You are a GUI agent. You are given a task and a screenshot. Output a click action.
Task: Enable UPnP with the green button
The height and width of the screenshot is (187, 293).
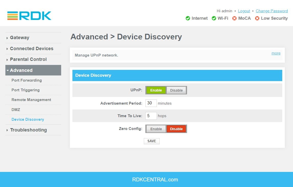coord(156,90)
